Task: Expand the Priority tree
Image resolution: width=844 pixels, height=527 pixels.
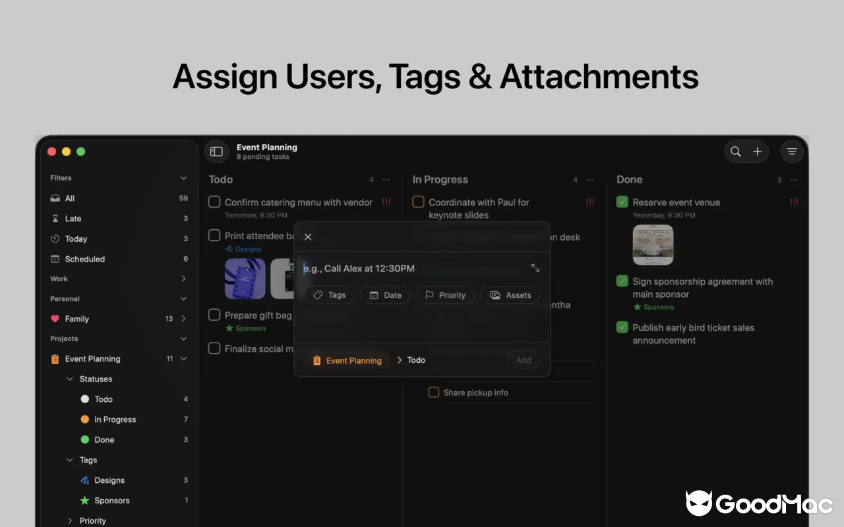Action: click(70, 520)
